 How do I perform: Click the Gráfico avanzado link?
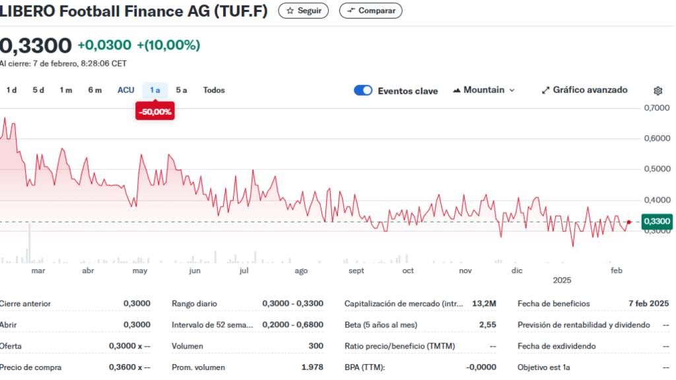590,90
